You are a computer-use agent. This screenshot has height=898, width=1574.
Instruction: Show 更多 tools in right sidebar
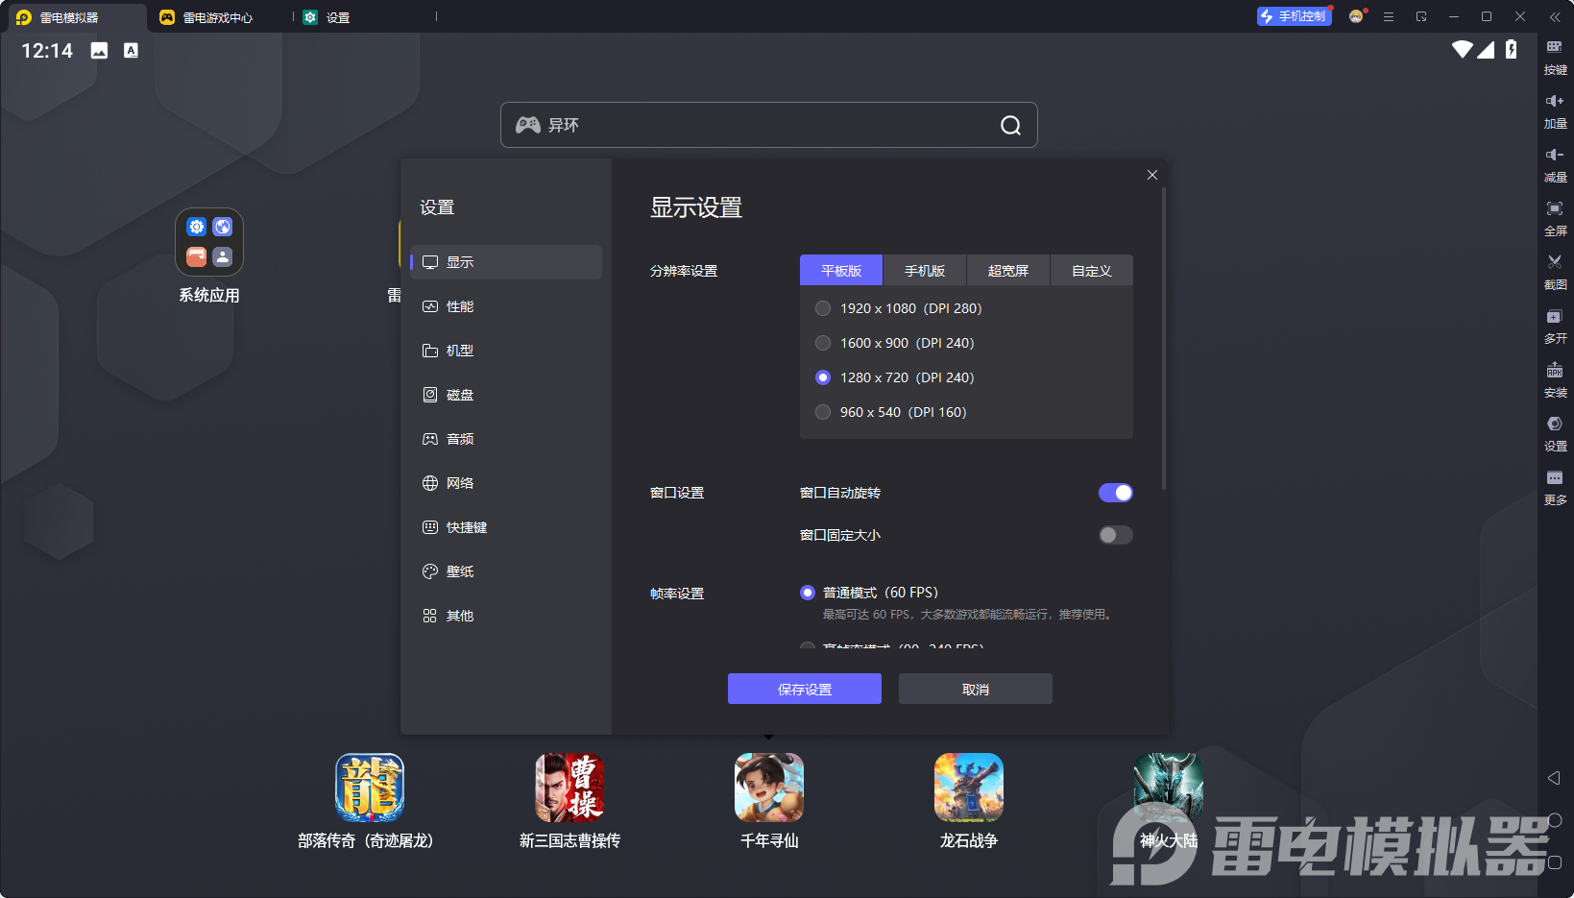tap(1555, 487)
